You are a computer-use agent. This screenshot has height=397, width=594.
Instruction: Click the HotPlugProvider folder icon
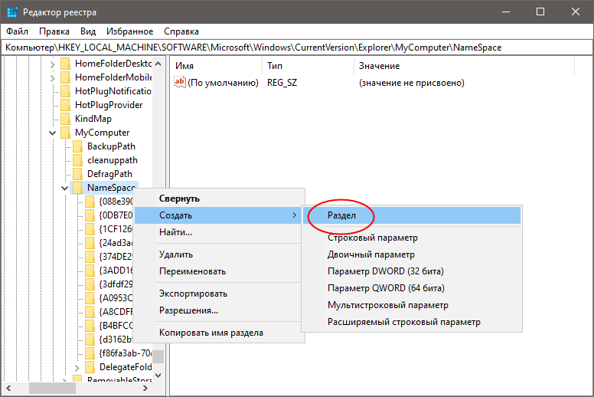66,105
